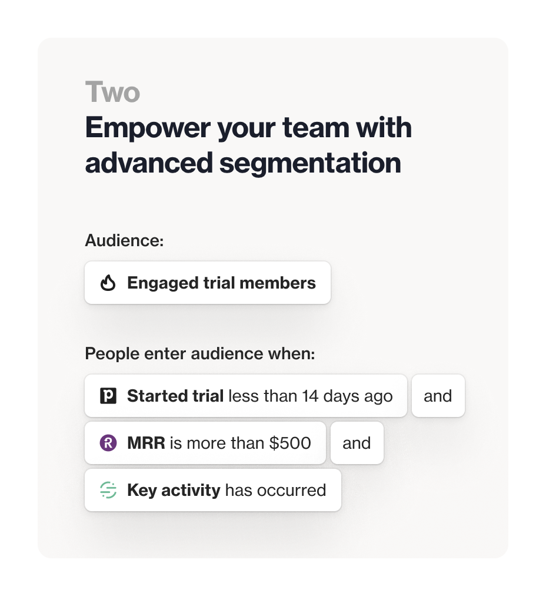Open the 'is more than' operator
This screenshot has height=596, width=546.
tap(217, 443)
